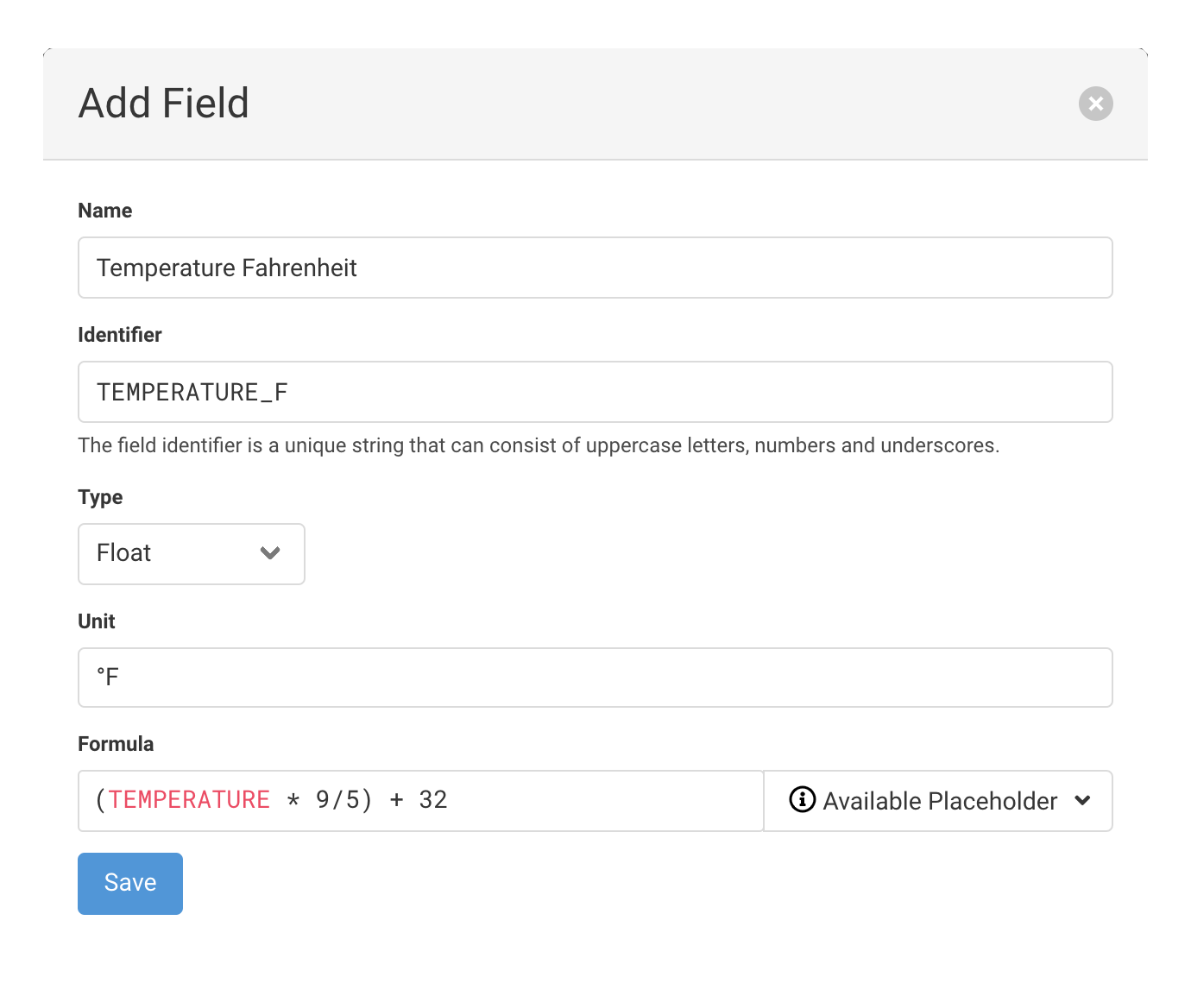This screenshot has width=1191, height=996.
Task: Click the Identifier field label
Action: pos(120,335)
